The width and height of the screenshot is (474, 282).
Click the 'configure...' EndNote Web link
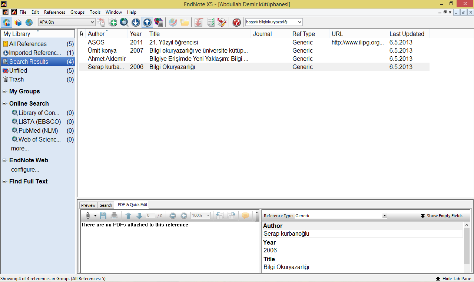[25, 170]
